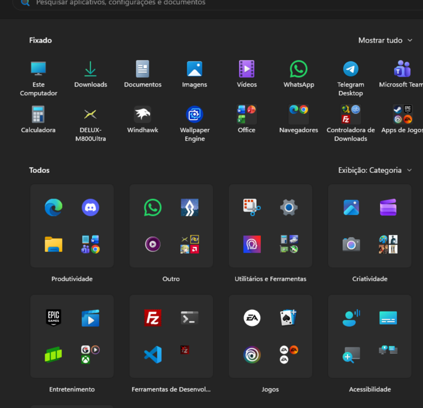Expand more apps in Utilitários e Ferramentas
The height and width of the screenshot is (408, 423).
pyautogui.click(x=289, y=244)
